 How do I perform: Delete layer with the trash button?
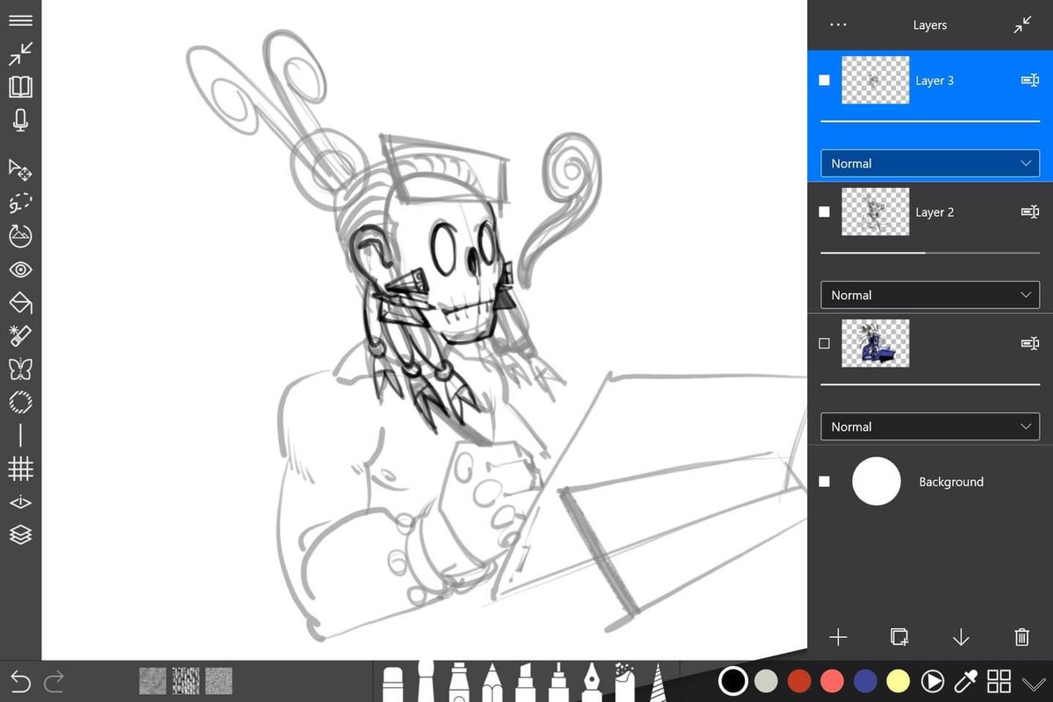click(1021, 638)
